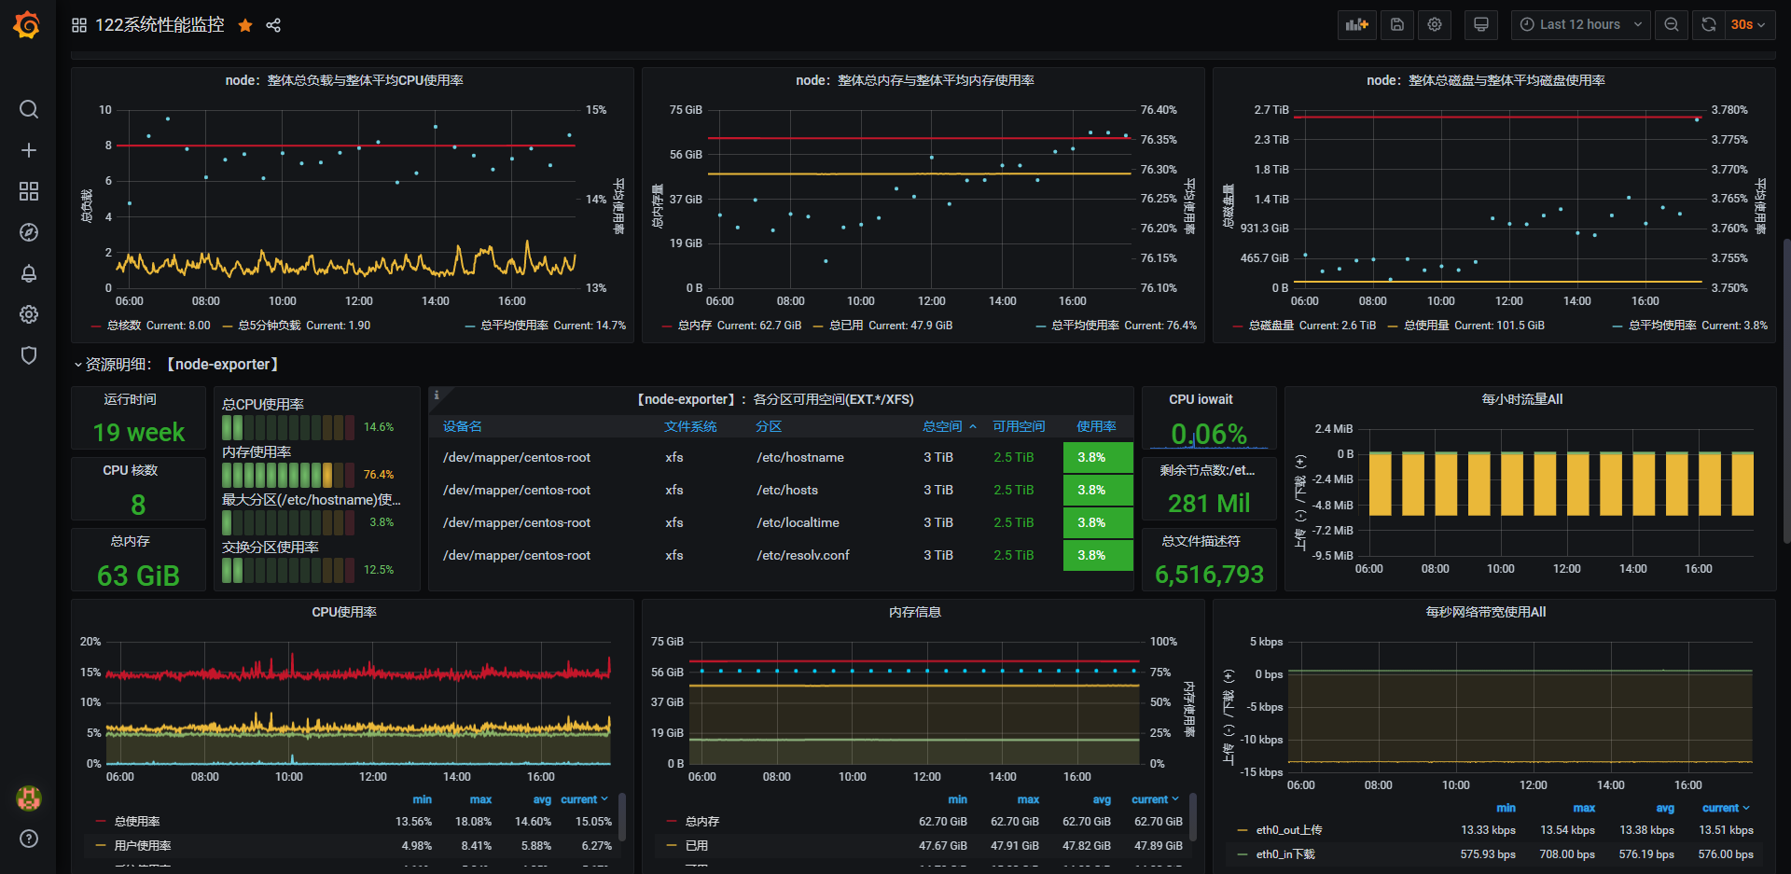
Task: Click the Create plus icon in sidebar
Action: (29, 150)
